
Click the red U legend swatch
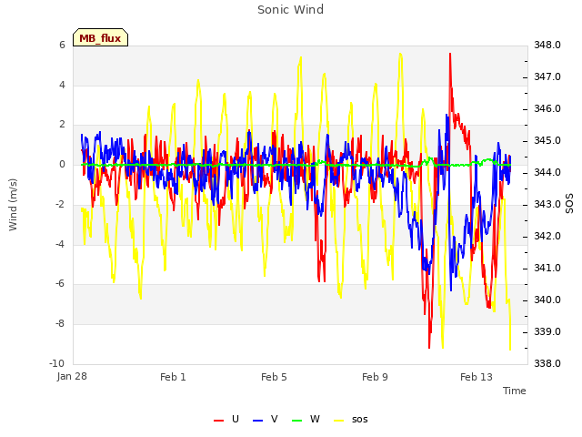tap(218, 421)
